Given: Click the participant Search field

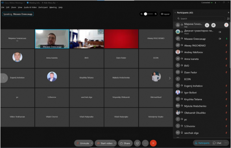Looking at the screenshot, I should coord(200,19).
